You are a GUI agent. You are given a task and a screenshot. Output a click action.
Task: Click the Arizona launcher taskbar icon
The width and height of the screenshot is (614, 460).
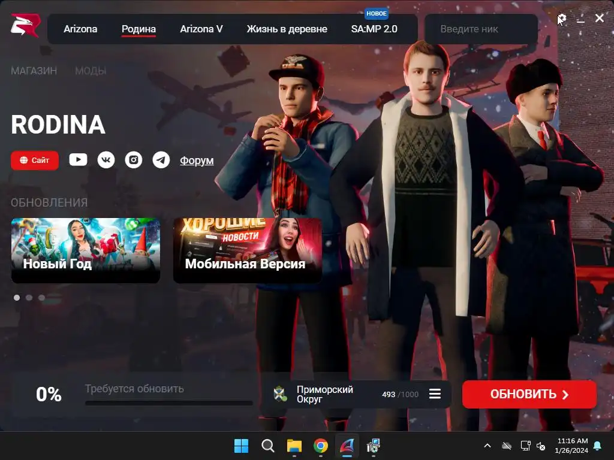[347, 446]
